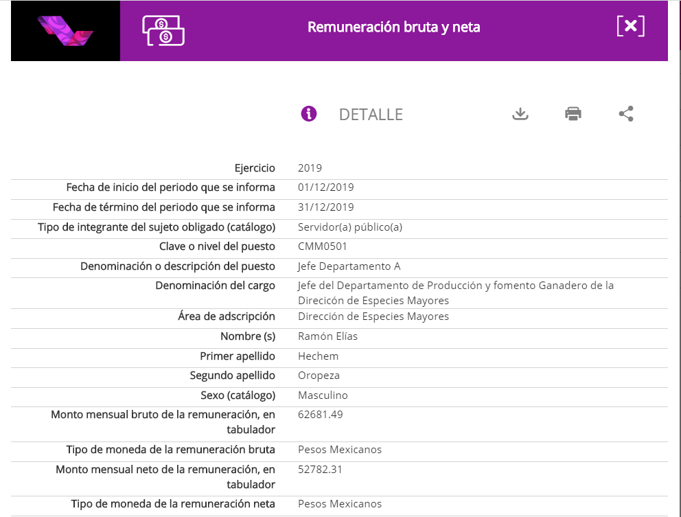This screenshot has height=517, width=681.
Task: Click the printer icon to print details
Action: pos(573,114)
